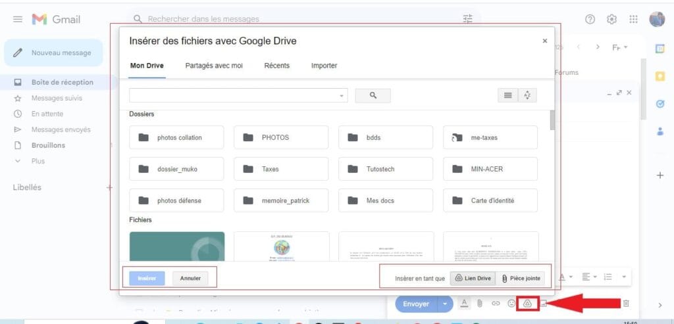Viewport: 674px width, 324px height.
Task: Insert a link using the chain icon
Action: pyautogui.click(x=496, y=304)
